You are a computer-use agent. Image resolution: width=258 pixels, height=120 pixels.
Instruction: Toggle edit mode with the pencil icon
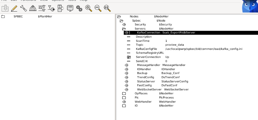pos(14,8)
